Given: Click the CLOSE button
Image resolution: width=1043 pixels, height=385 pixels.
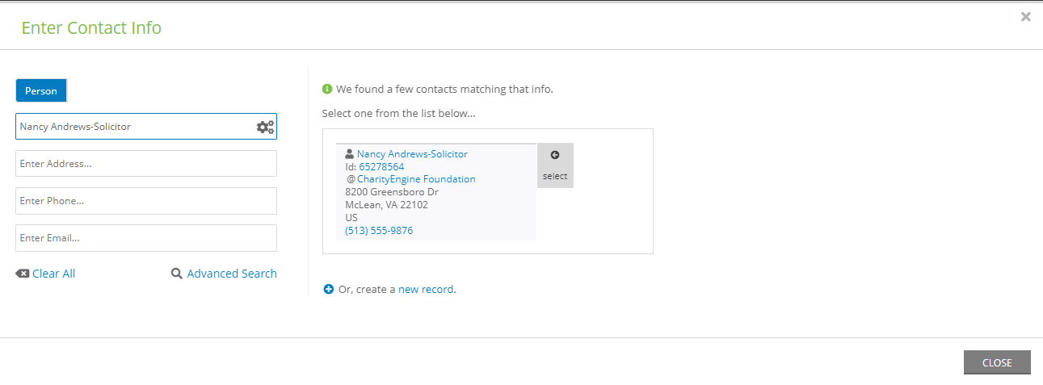Looking at the screenshot, I should click(997, 362).
